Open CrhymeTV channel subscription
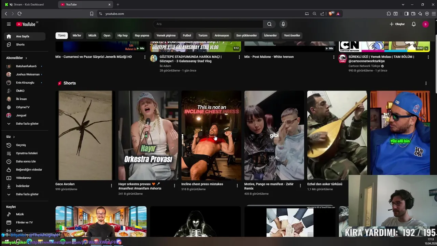437x246 pixels. tap(25, 107)
